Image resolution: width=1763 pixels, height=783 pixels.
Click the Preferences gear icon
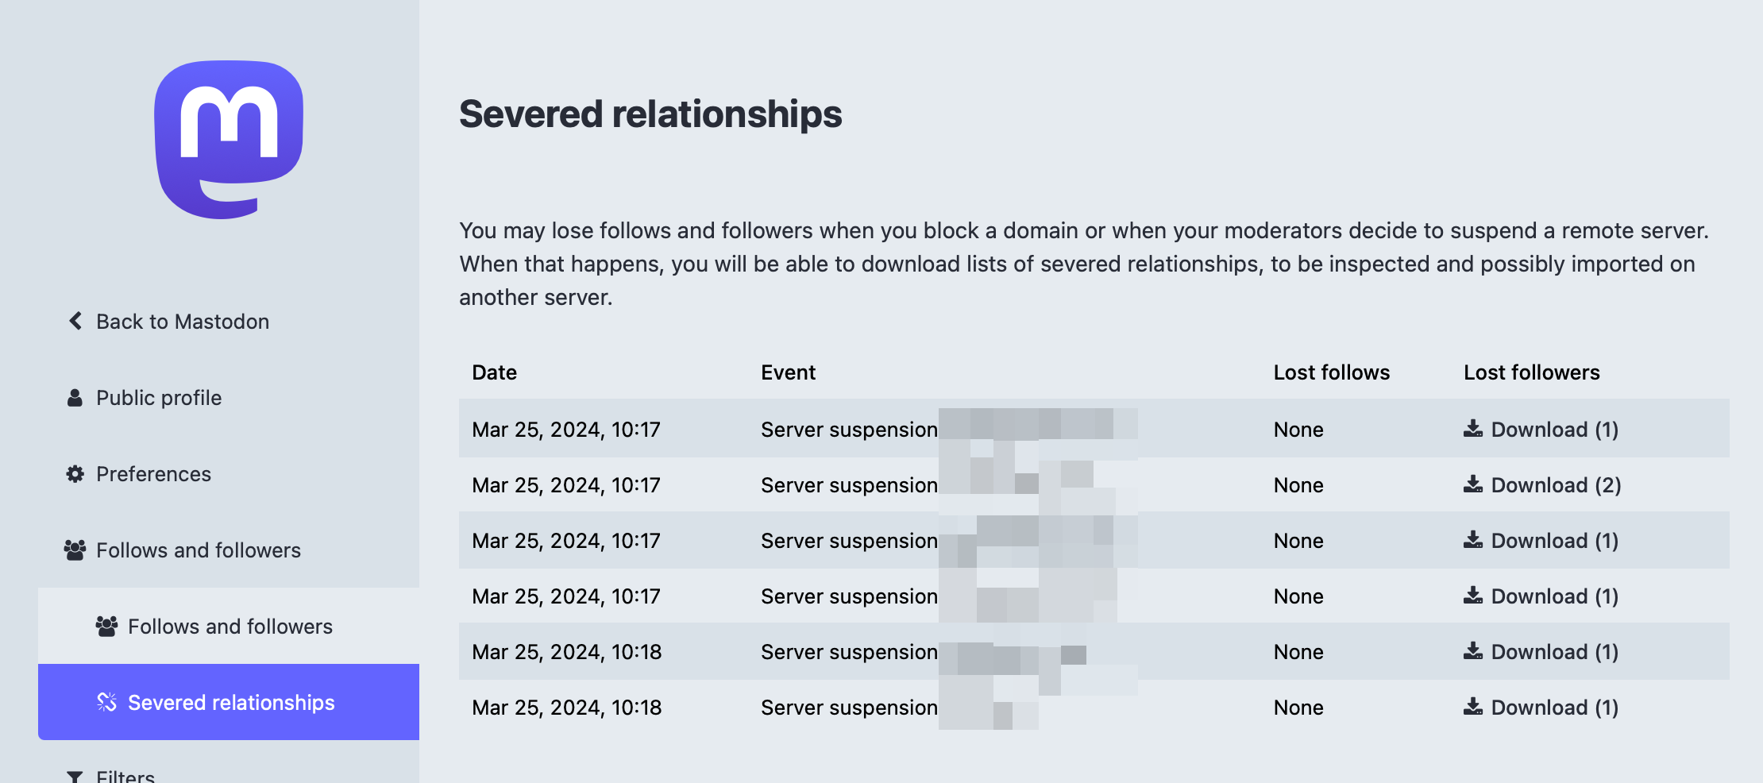point(75,474)
